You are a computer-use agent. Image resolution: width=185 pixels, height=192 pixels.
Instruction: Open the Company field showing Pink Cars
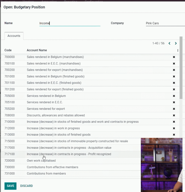165,23
